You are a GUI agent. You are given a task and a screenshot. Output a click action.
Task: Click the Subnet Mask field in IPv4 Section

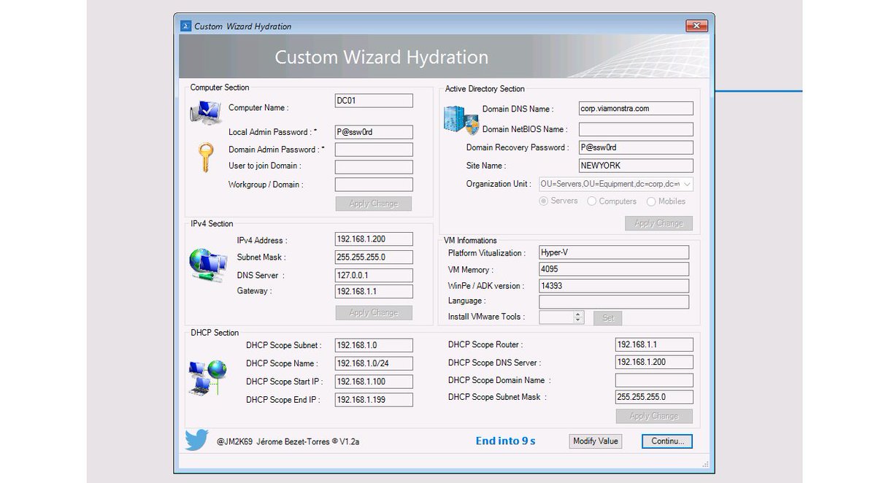tap(374, 257)
